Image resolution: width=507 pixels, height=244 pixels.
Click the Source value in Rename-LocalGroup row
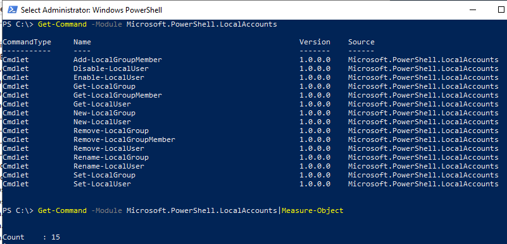click(423, 157)
